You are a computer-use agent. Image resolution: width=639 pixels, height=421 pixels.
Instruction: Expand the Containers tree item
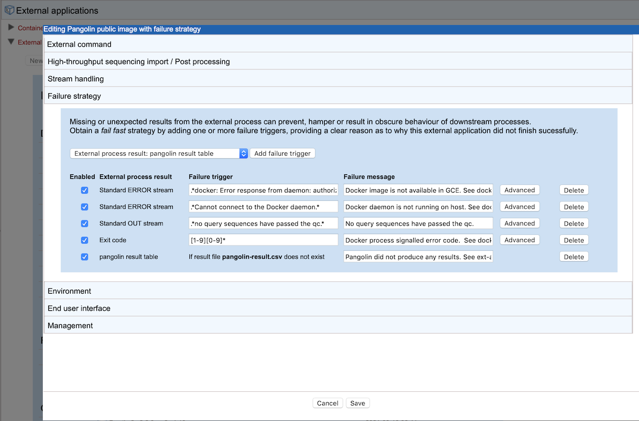click(11, 27)
